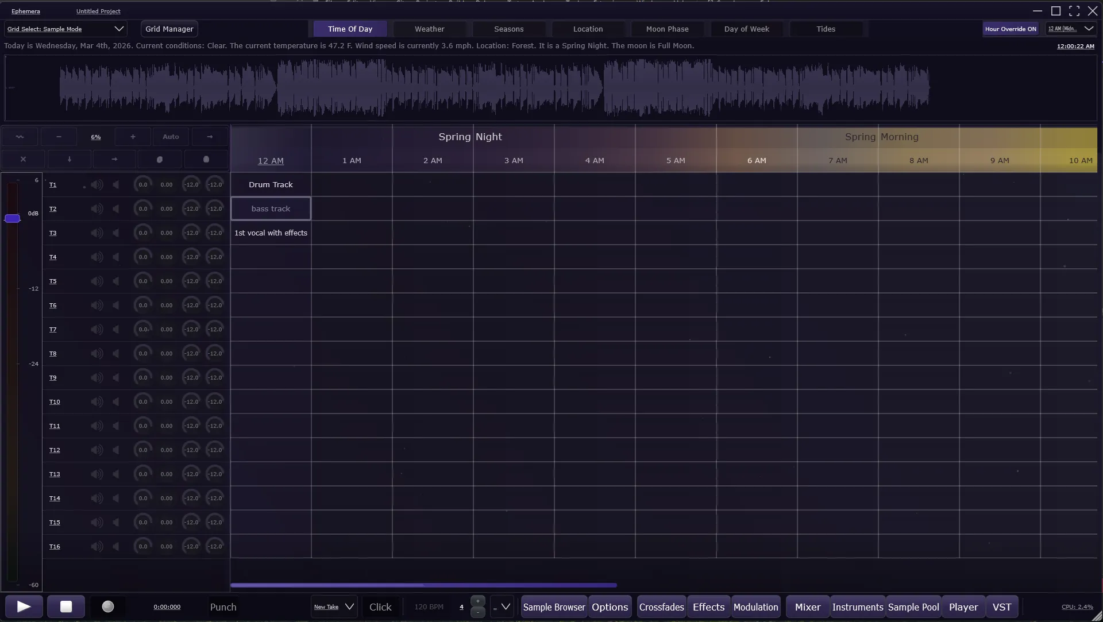The height and width of the screenshot is (622, 1103).
Task: Stop playback with the Stop button
Action: coord(66,606)
